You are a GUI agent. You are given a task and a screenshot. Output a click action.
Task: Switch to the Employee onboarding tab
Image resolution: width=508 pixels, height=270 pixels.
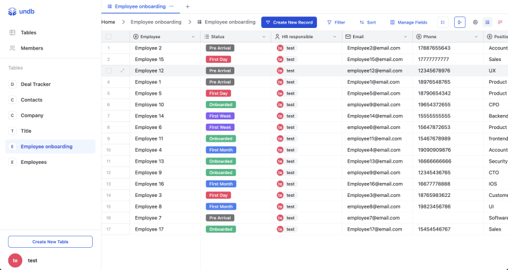[140, 6]
